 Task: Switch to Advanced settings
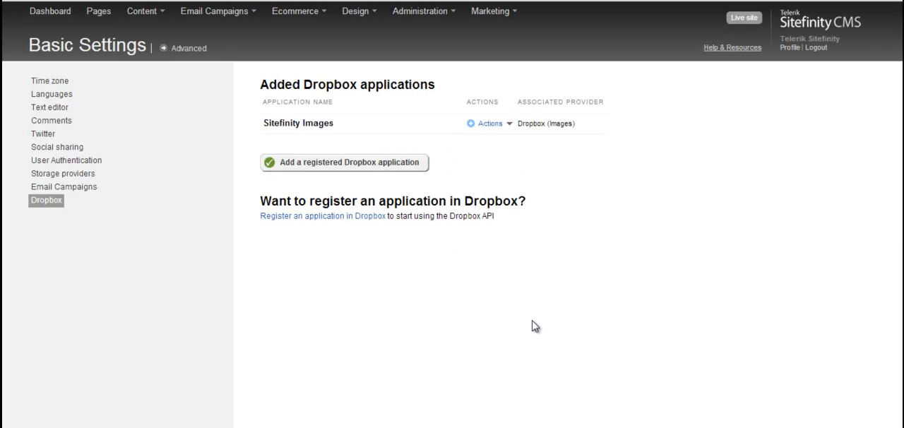[x=189, y=48]
